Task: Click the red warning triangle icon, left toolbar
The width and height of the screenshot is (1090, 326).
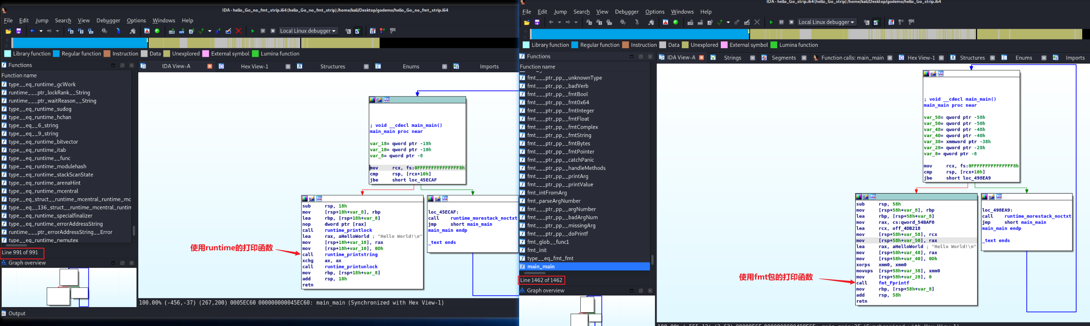Action: point(147,31)
